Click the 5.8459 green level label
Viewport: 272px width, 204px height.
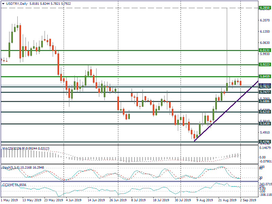tap(265, 76)
